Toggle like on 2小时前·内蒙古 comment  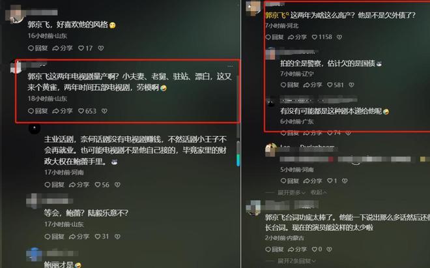click(315, 249)
